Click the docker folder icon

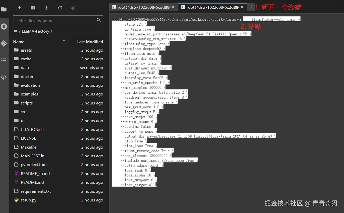click(x=16, y=76)
